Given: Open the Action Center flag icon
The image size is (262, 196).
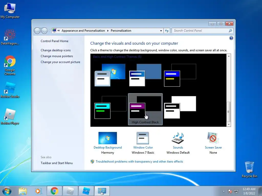Looking at the screenshot, I should [x=230, y=191].
